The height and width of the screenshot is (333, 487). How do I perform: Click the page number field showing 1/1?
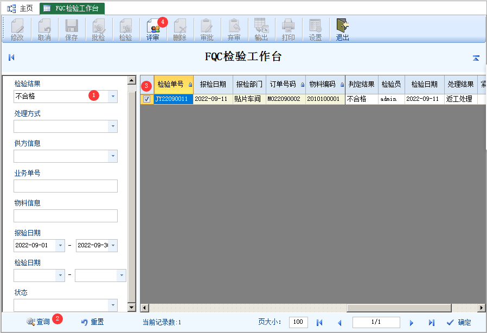(x=376, y=322)
